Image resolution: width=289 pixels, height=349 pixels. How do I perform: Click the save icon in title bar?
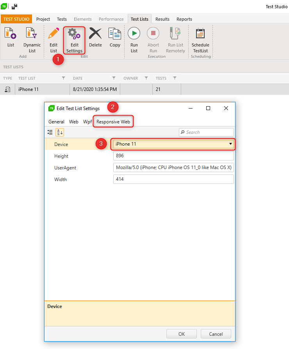pos(14,7)
